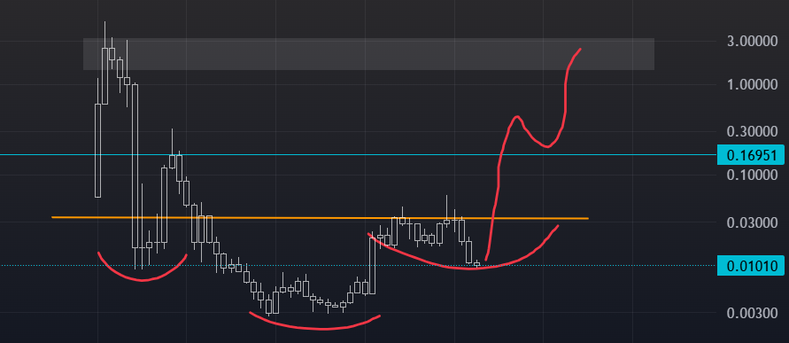Select the orange horizontal trend line
The width and height of the screenshot is (789, 343).
point(320,218)
